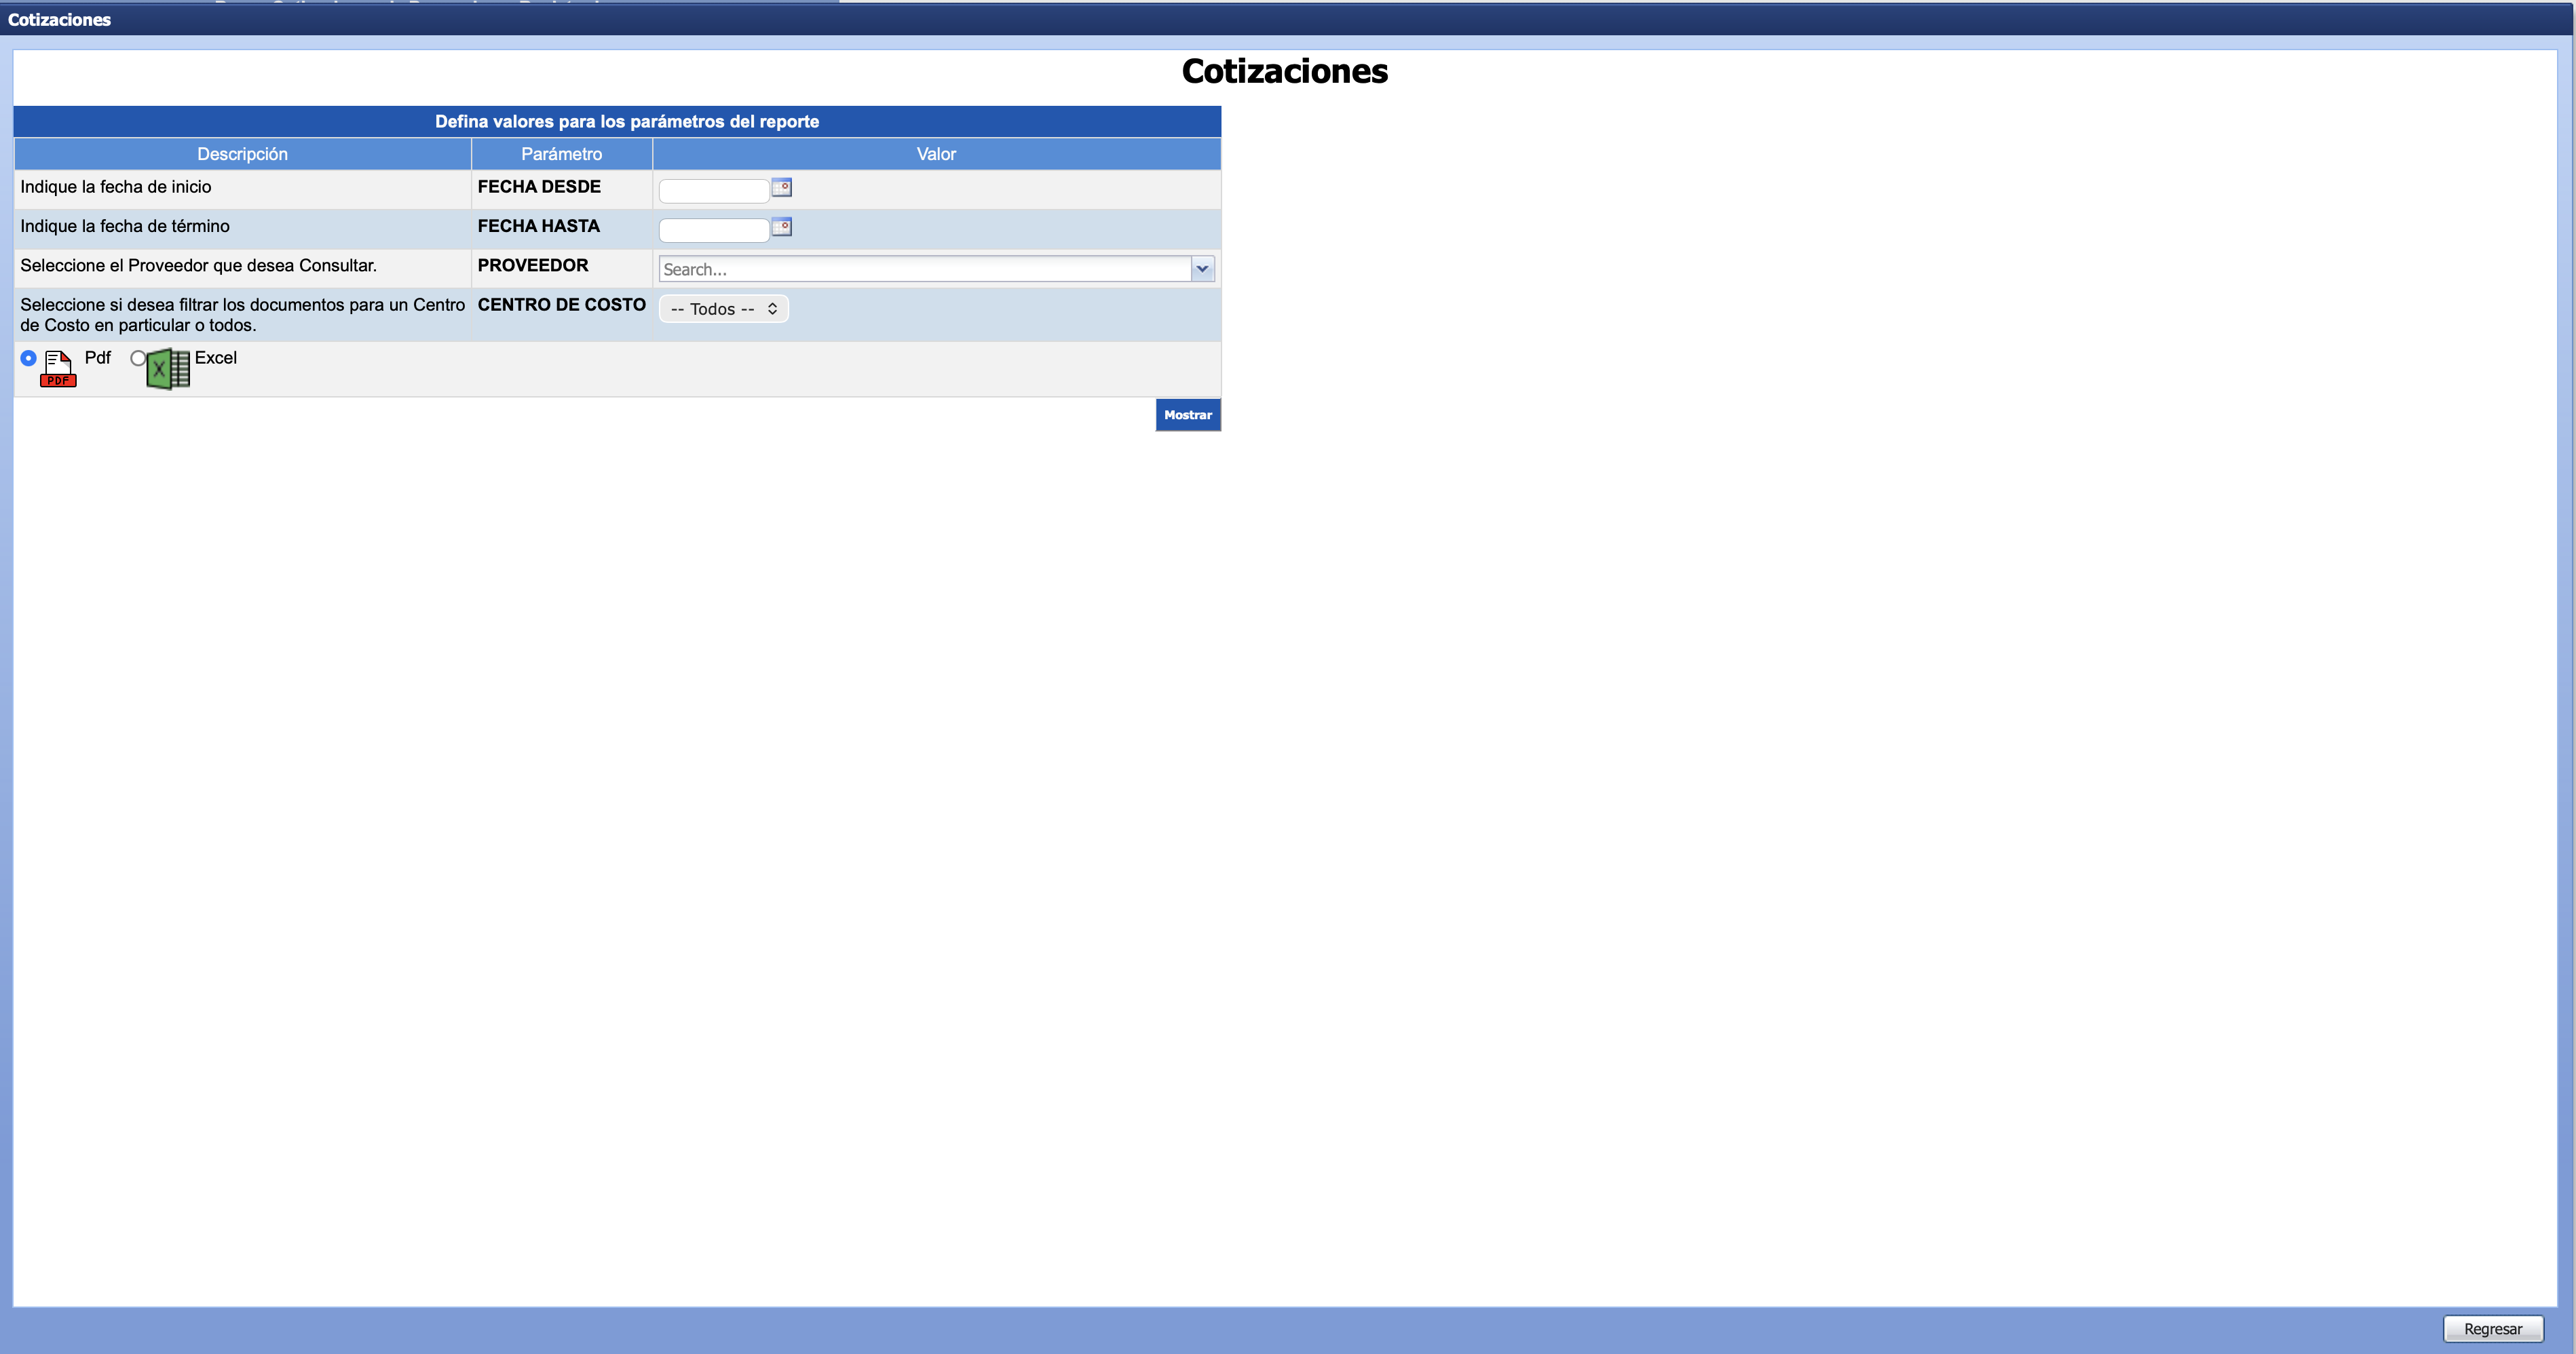This screenshot has height=1354, width=2576.
Task: Open the FECHA HASTA calendar picker
Action: [x=782, y=227]
